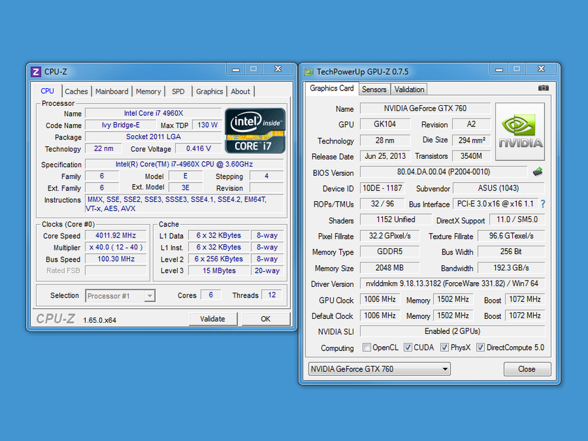The width and height of the screenshot is (588, 441).
Task: Click the Memory Size field showing 2048 MB
Action: tap(390, 268)
